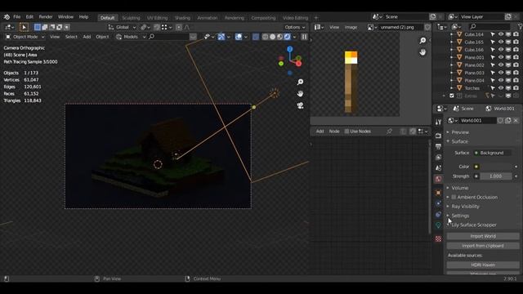This screenshot has height=294, width=523.
Task: Open the World properties tab
Action: click(438, 179)
